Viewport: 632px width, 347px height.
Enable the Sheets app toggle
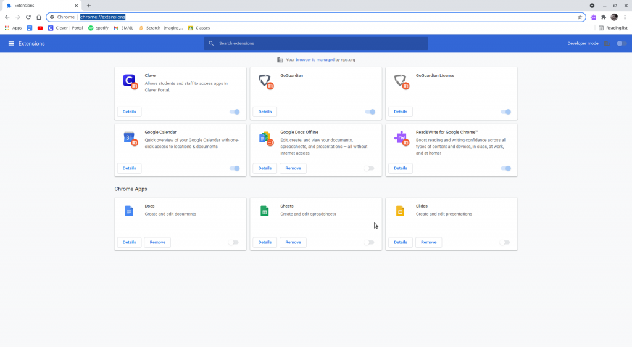369,242
